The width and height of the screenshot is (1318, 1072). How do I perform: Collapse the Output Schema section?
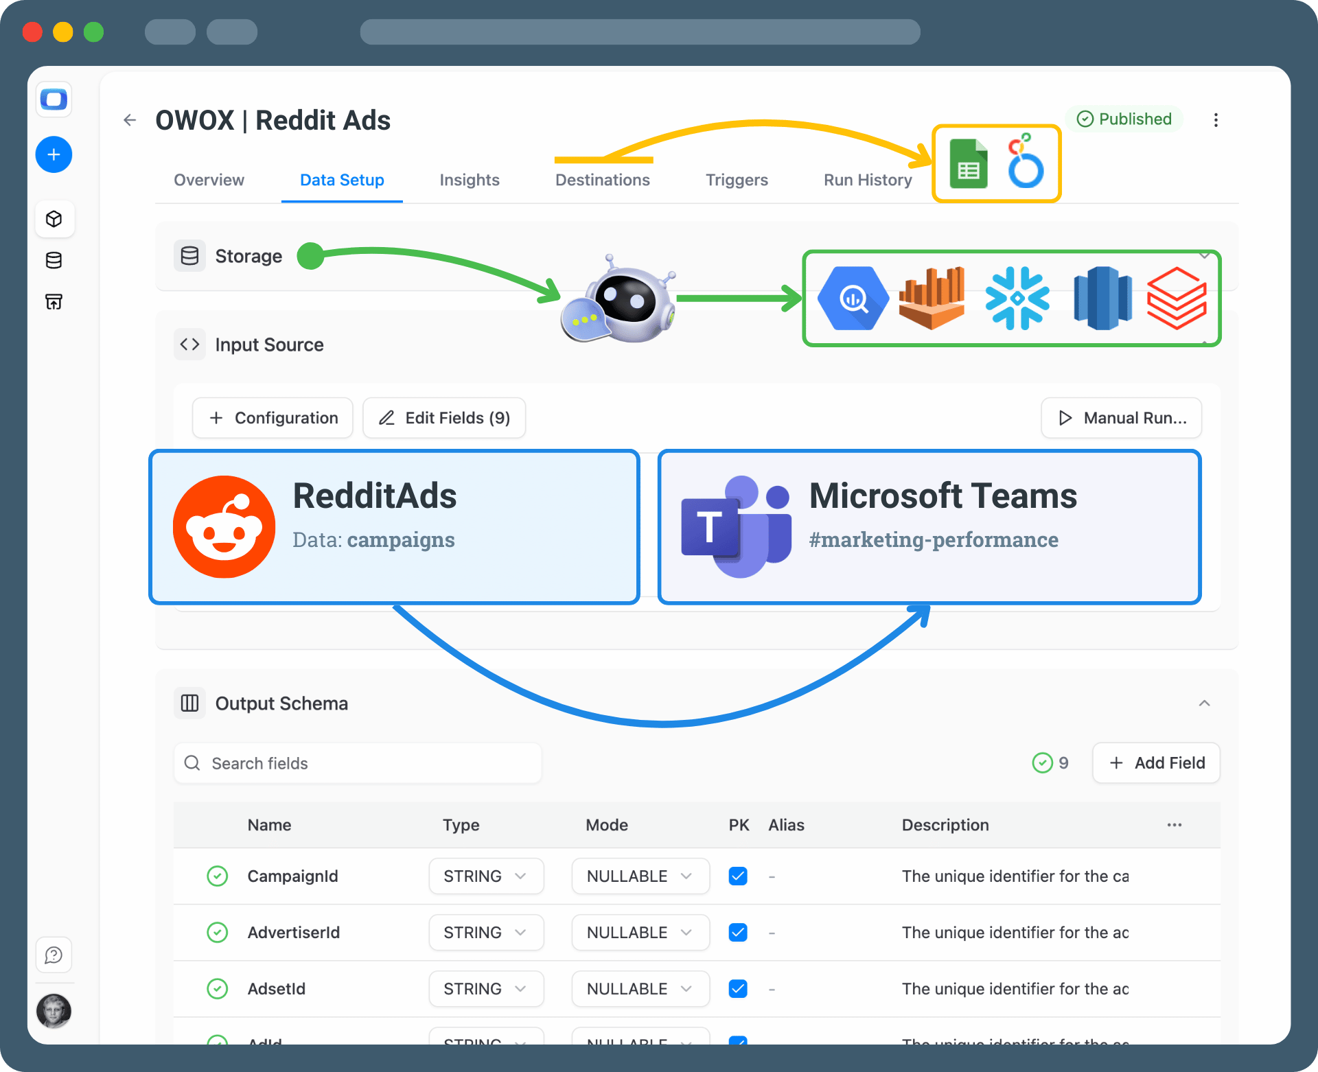click(1205, 703)
